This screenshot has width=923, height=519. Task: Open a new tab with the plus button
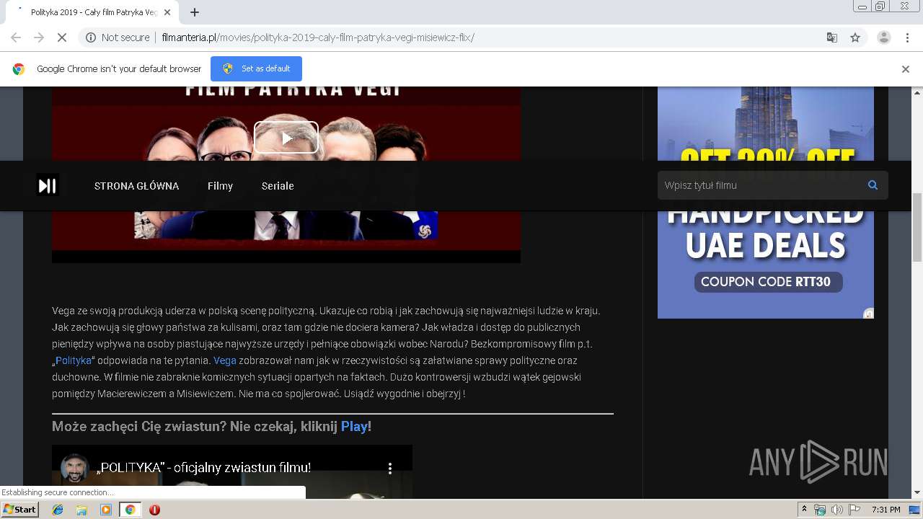pos(195,12)
